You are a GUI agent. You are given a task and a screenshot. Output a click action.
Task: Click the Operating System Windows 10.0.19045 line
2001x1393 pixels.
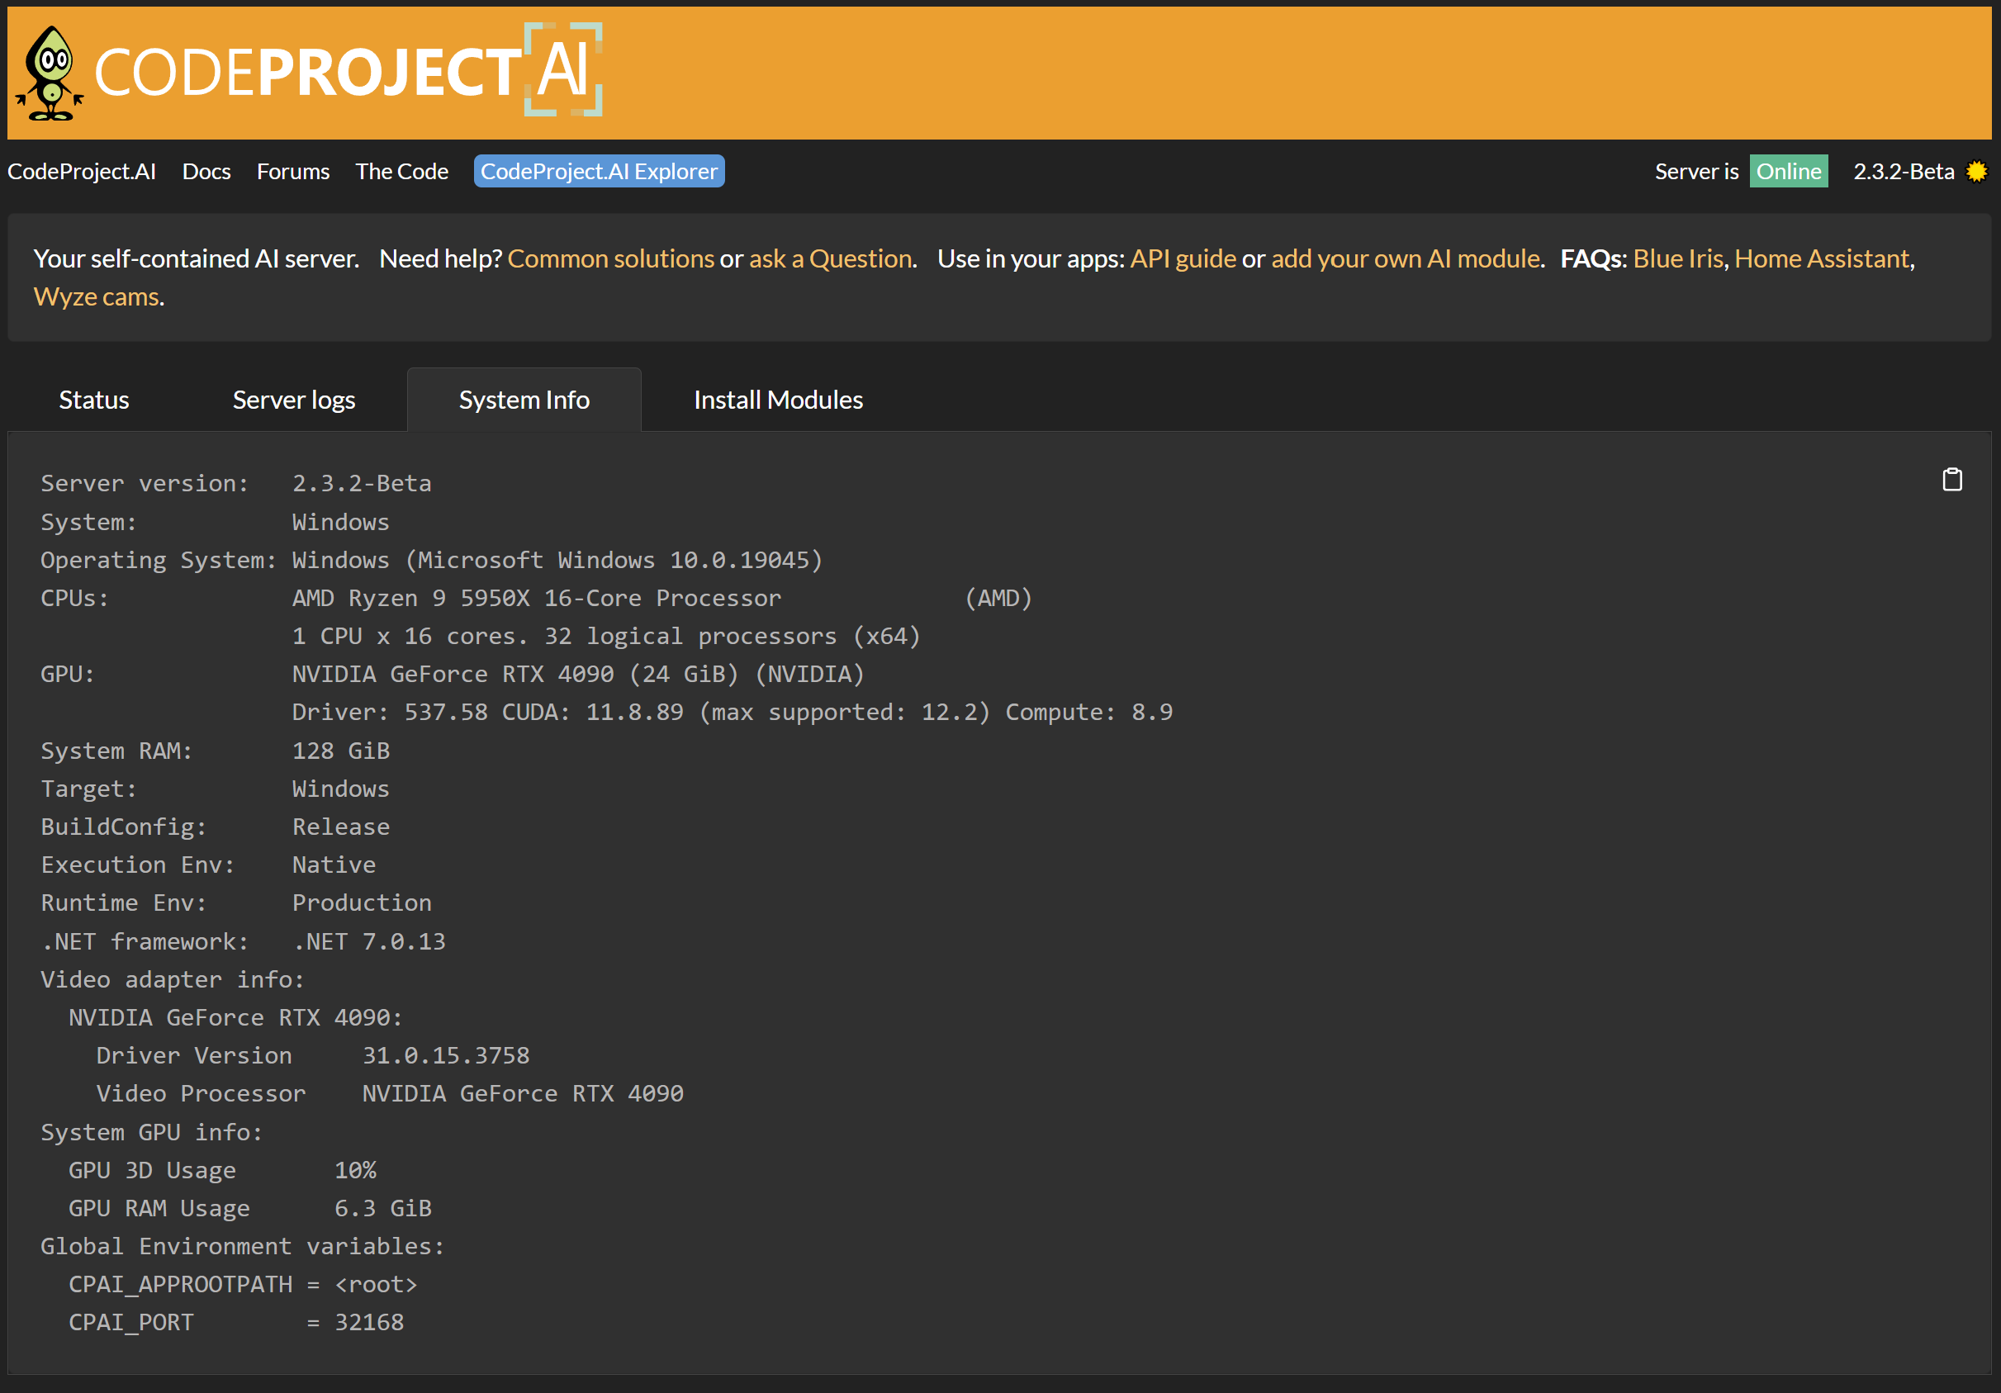[431, 560]
